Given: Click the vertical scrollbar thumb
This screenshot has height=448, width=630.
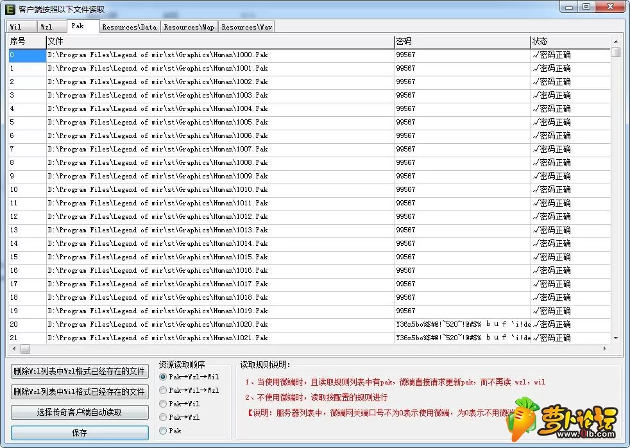Looking at the screenshot, I should [x=616, y=53].
